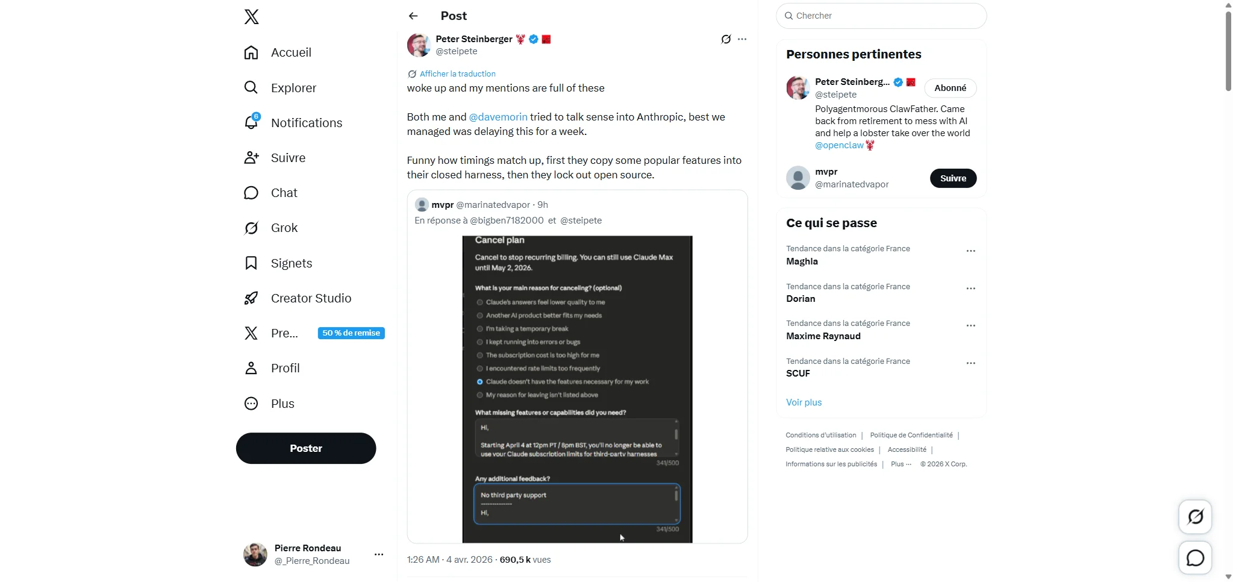Image resolution: width=1233 pixels, height=582 pixels.
Task: Open Creator Studio via its rocket icon
Action: coord(251,298)
